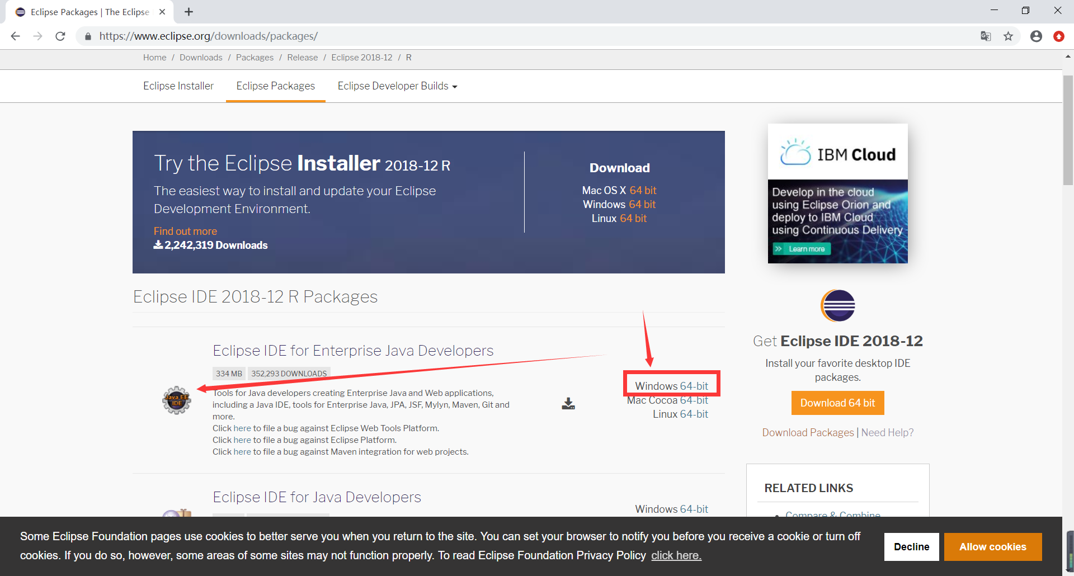
Task: Open click here privacy policy link
Action: tap(676, 555)
